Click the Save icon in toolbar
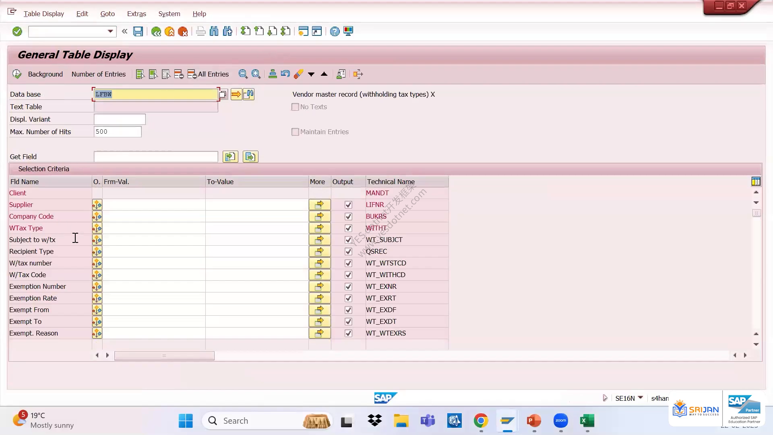The height and width of the screenshot is (435, 773). [x=138, y=31]
